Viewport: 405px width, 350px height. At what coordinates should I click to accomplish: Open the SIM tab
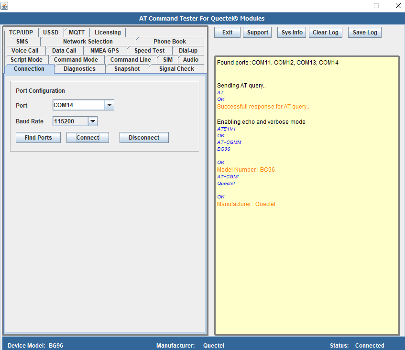(168, 59)
